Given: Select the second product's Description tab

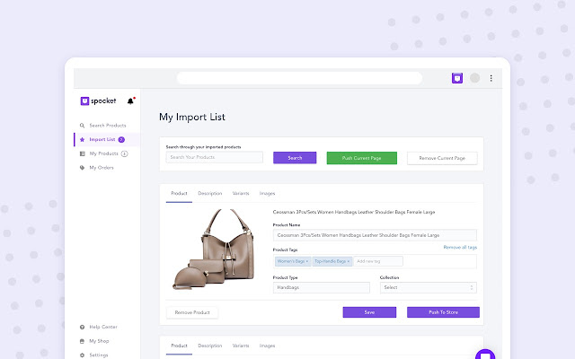Looking at the screenshot, I should [x=209, y=346].
